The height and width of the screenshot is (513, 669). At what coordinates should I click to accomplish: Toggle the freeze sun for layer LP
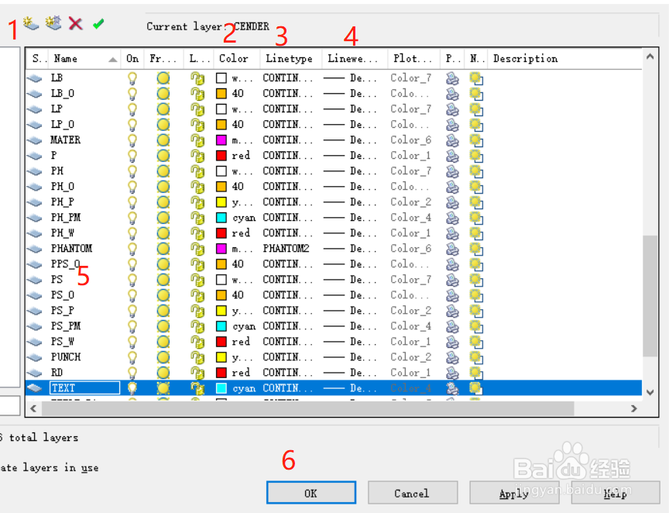pyautogui.click(x=163, y=109)
